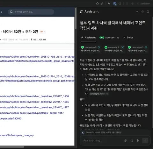Switch to the Steps tab
The width and height of the screenshot is (153, 149).
(128, 38)
